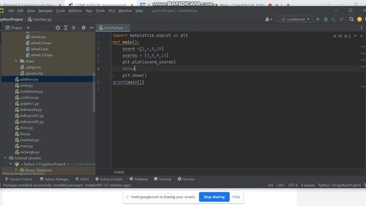The image size is (366, 206).
Task: Open the Python Console tool window
Action: (x=109, y=179)
